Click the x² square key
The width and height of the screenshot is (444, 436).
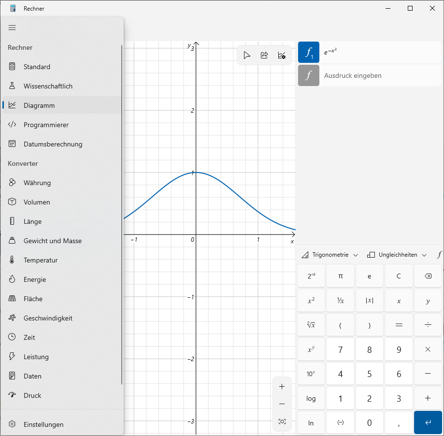coord(311,301)
